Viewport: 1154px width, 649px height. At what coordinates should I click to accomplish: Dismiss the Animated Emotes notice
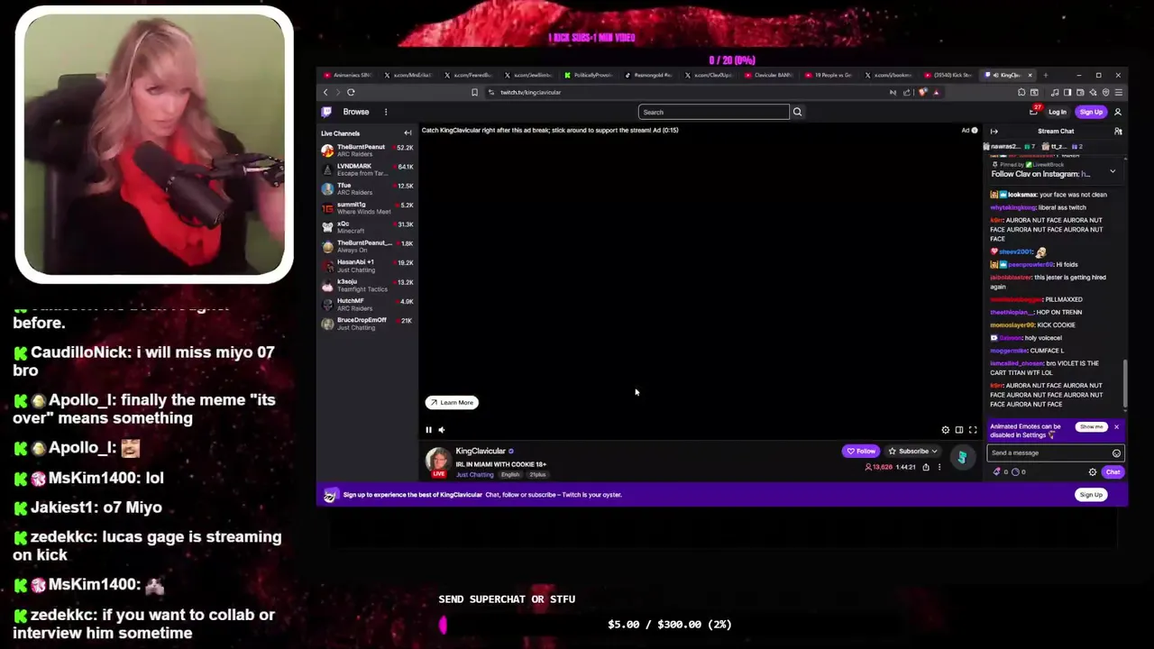[x=1116, y=426]
